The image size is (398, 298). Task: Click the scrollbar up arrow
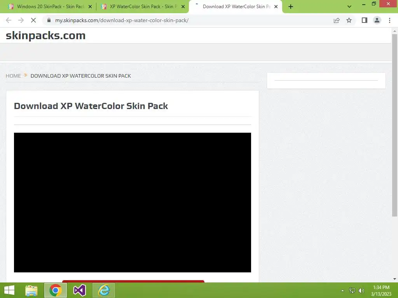[395, 31]
